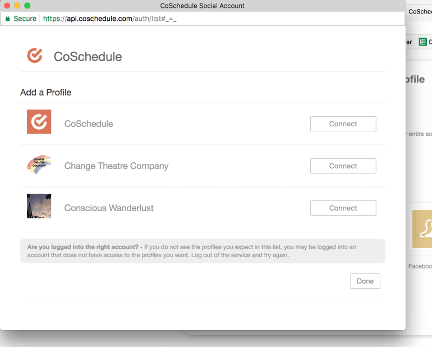Screen dimensions: 432x347
Task: Click the green Secure padlock icon
Action: click(x=7, y=19)
